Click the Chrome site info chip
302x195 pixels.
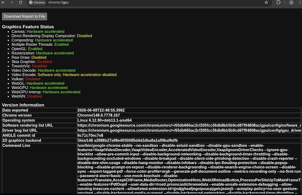click(x=37, y=3)
